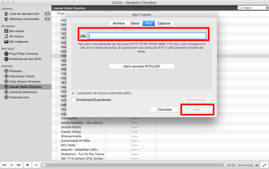Click the Cancelar button
269x169 pixels.
tap(165, 109)
